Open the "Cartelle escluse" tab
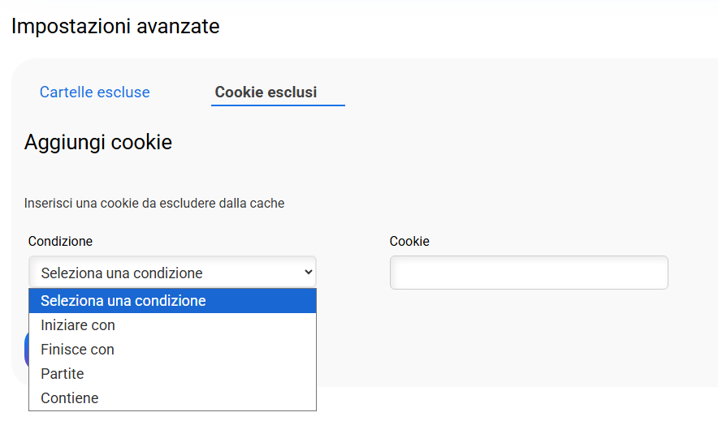 (x=94, y=92)
